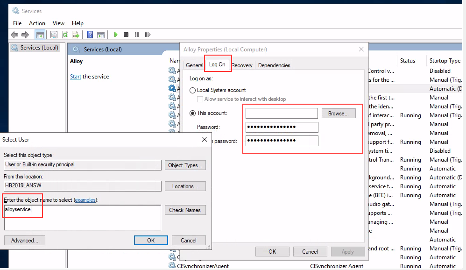This screenshot has width=466, height=270.
Task: Click the Start link for the Alloy service
Action: pos(76,77)
